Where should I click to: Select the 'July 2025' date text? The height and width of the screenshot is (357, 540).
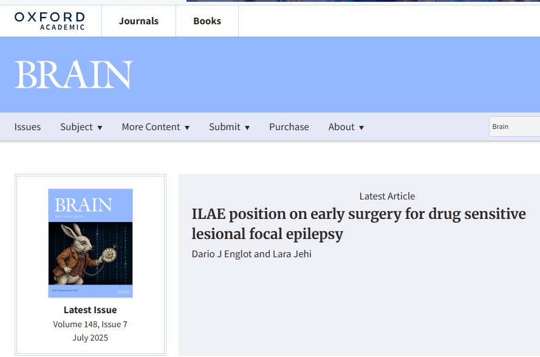[91, 338]
